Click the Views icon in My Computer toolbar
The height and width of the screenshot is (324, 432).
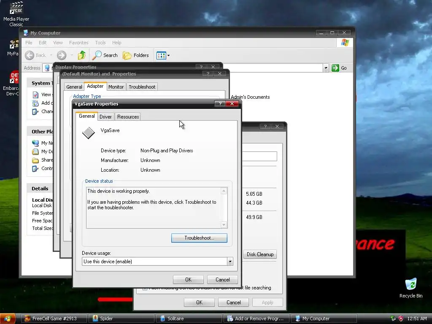coord(161,55)
